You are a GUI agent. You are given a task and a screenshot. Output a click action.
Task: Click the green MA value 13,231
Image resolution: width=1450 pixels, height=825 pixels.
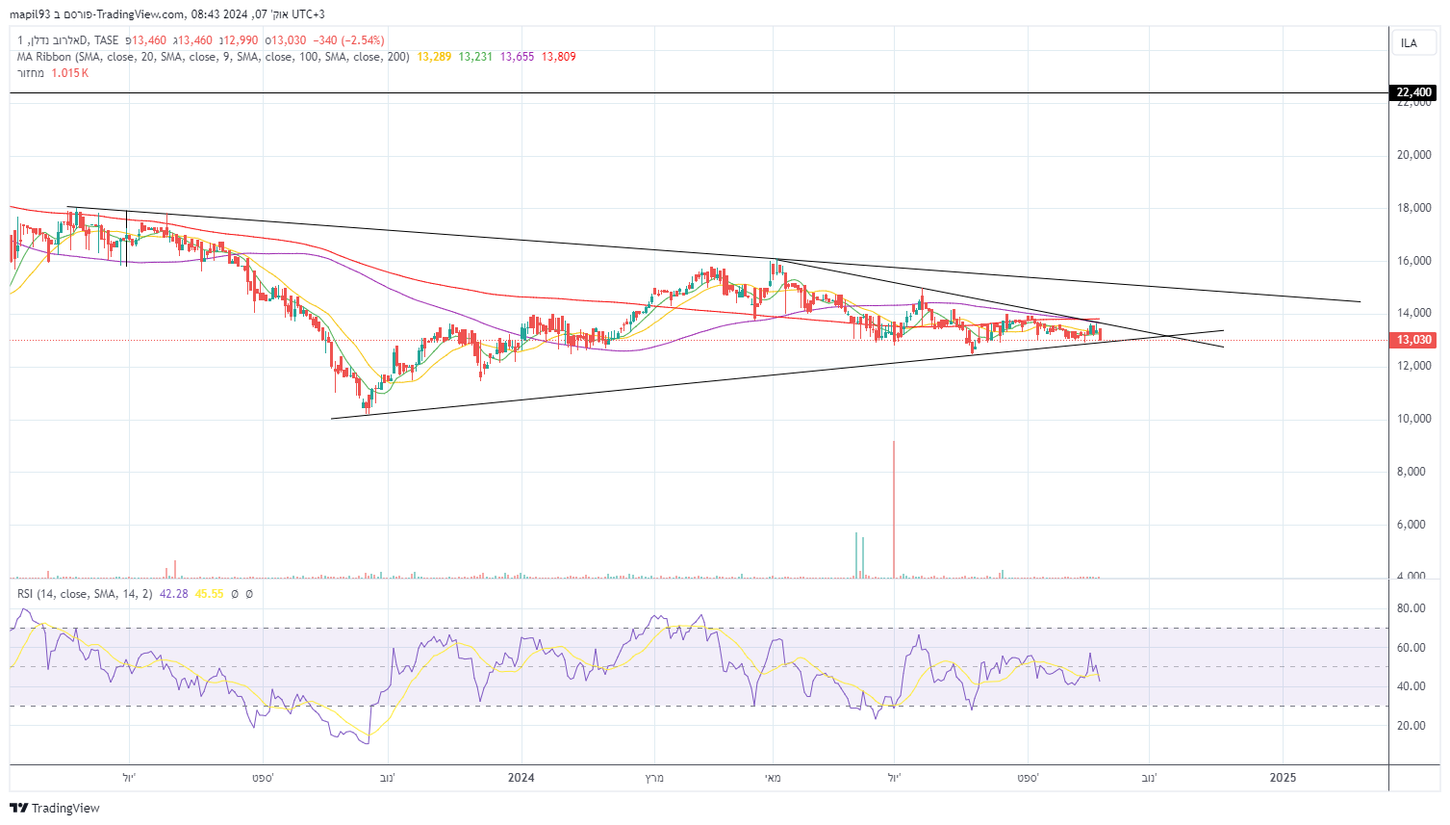tap(475, 57)
